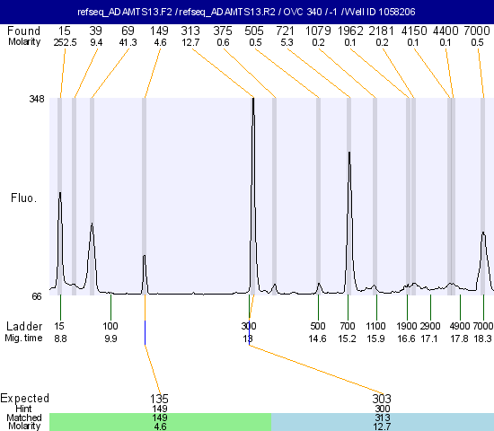Click the 66 fluorescence axis minimum
The height and width of the screenshot is (431, 494).
pos(37,296)
